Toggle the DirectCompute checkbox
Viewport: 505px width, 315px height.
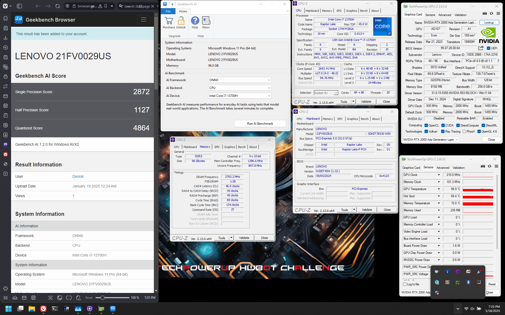[x=458, y=125]
